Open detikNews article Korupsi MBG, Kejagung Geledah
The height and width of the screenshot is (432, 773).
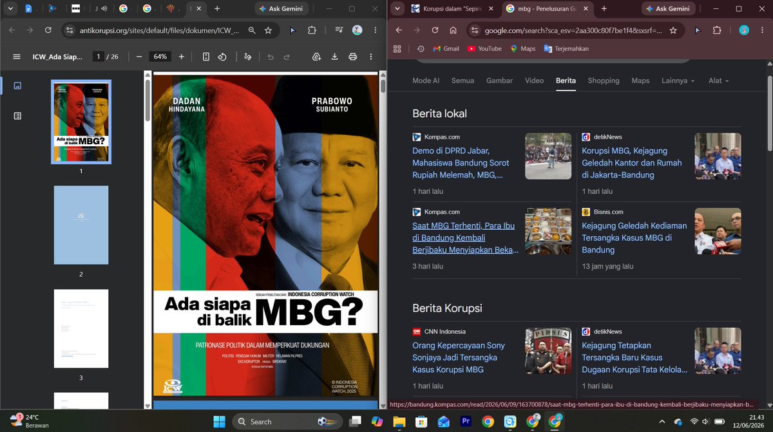pos(632,163)
